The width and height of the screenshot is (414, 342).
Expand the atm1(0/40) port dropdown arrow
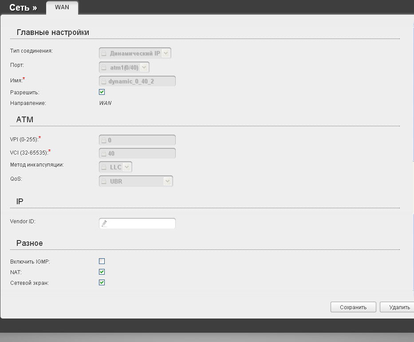click(144, 68)
